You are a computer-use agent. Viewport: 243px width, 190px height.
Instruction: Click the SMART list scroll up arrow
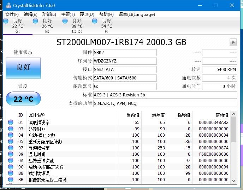click(234, 114)
